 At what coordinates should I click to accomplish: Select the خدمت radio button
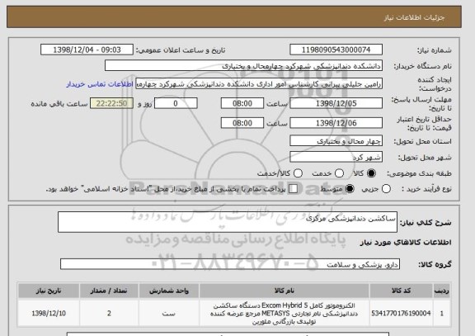(339, 173)
